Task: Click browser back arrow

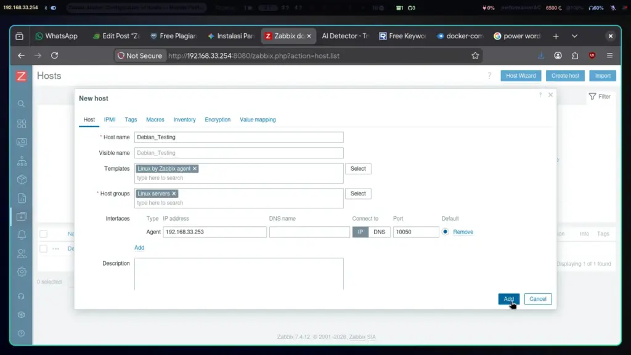Action: coord(21,55)
